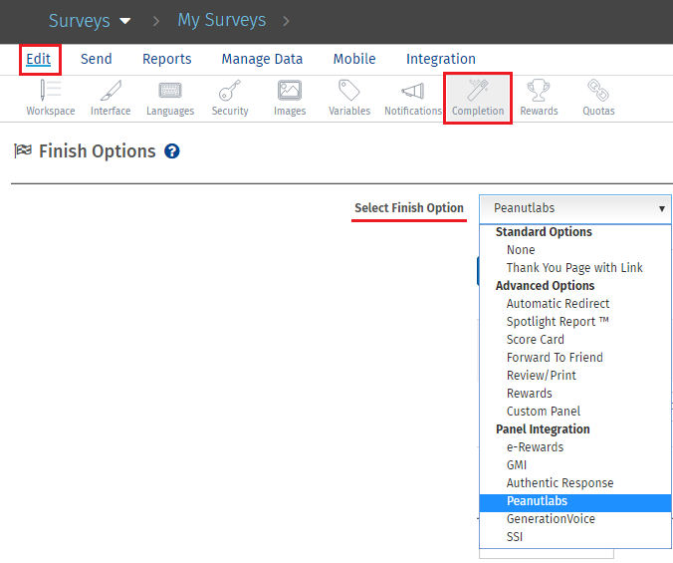This screenshot has height=563, width=673.
Task: Open the Manage Data tab
Action: click(x=262, y=59)
